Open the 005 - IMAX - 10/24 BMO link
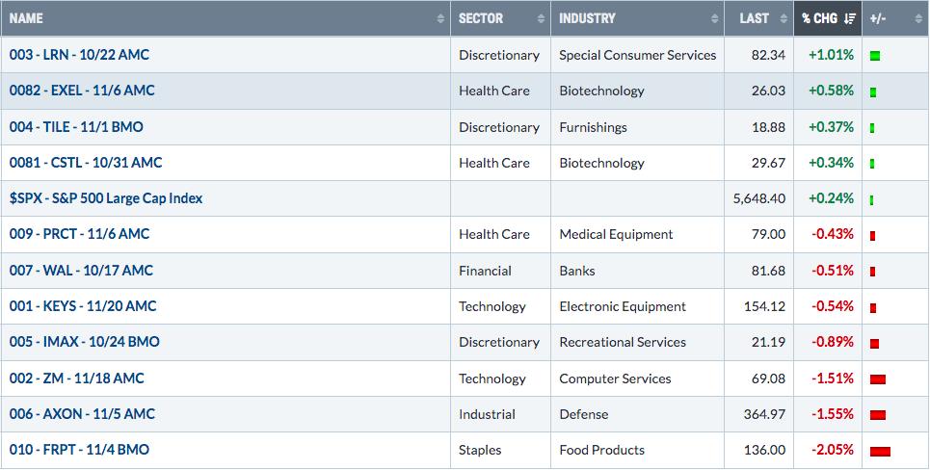Image resolution: width=930 pixels, height=470 pixels. coord(84,342)
